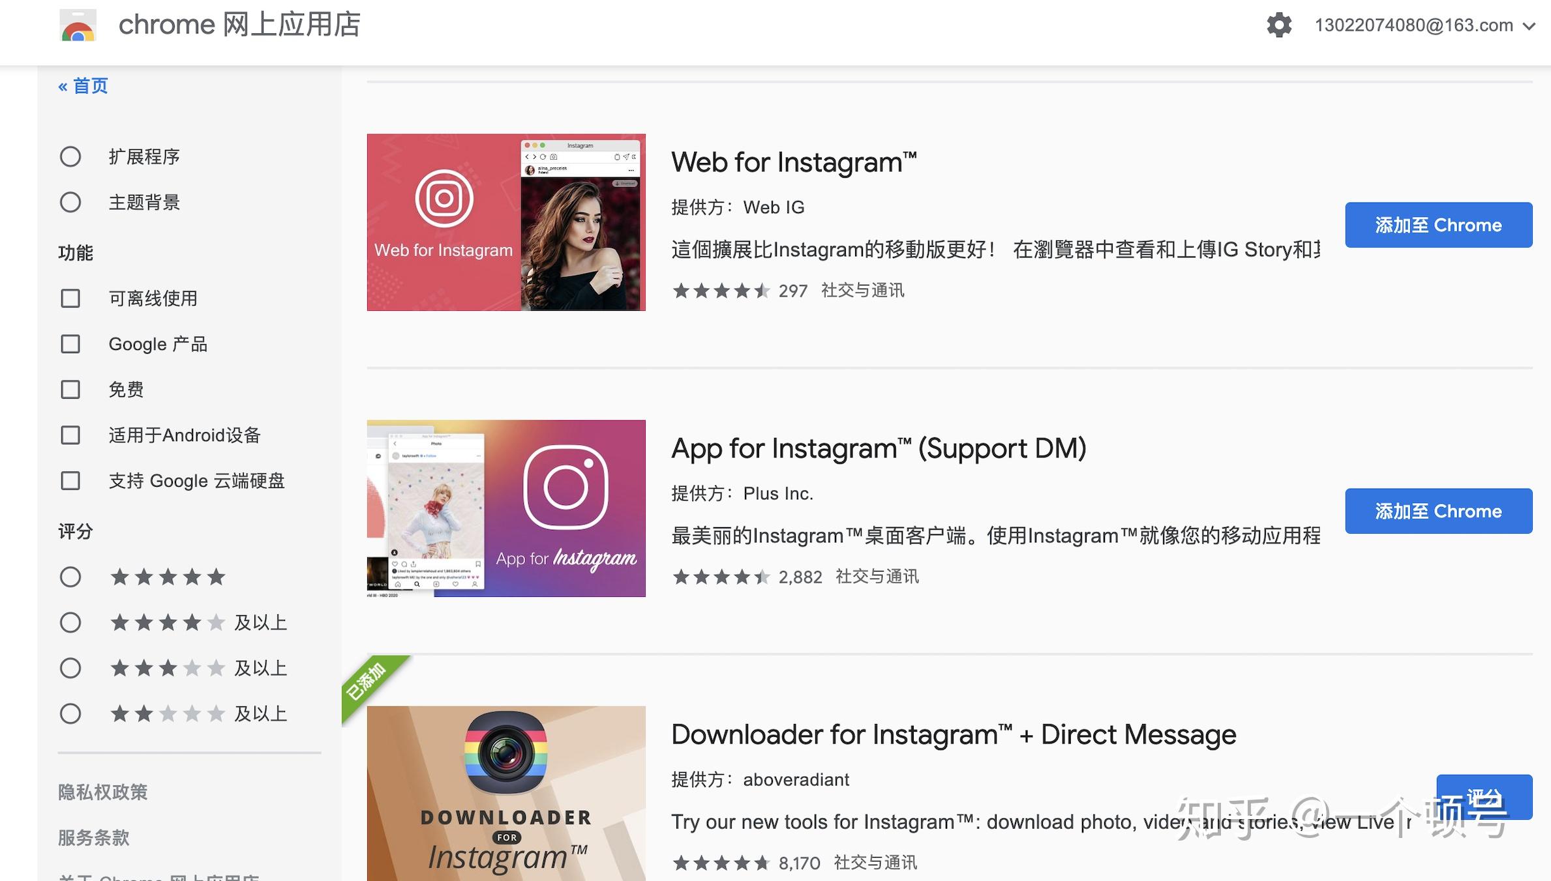
Task: Click the 评分 button for Downloader for Instagram
Action: point(1484,797)
